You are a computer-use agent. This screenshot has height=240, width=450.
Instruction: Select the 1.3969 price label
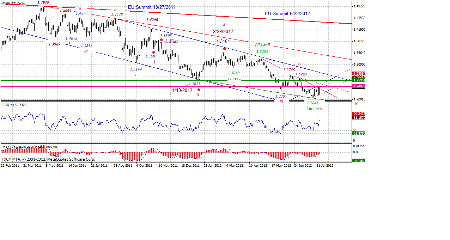click(54, 44)
